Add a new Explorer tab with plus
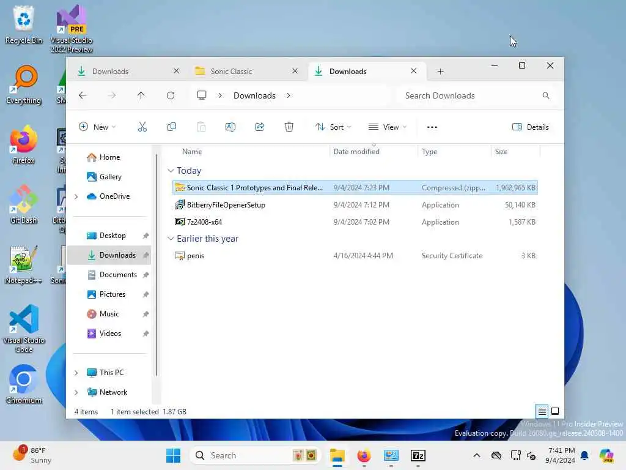The width and height of the screenshot is (626, 470). (440, 72)
